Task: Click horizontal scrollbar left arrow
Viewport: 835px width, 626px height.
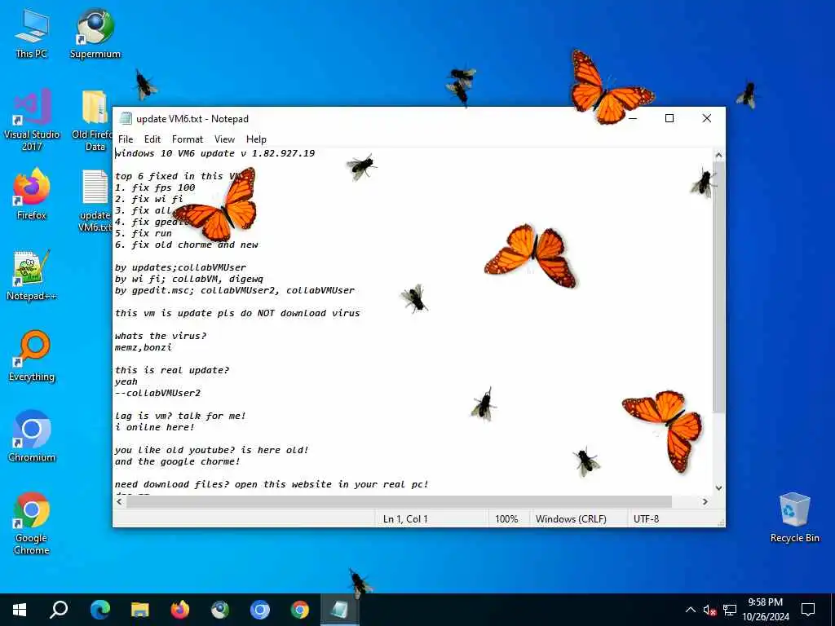Action: click(x=119, y=501)
